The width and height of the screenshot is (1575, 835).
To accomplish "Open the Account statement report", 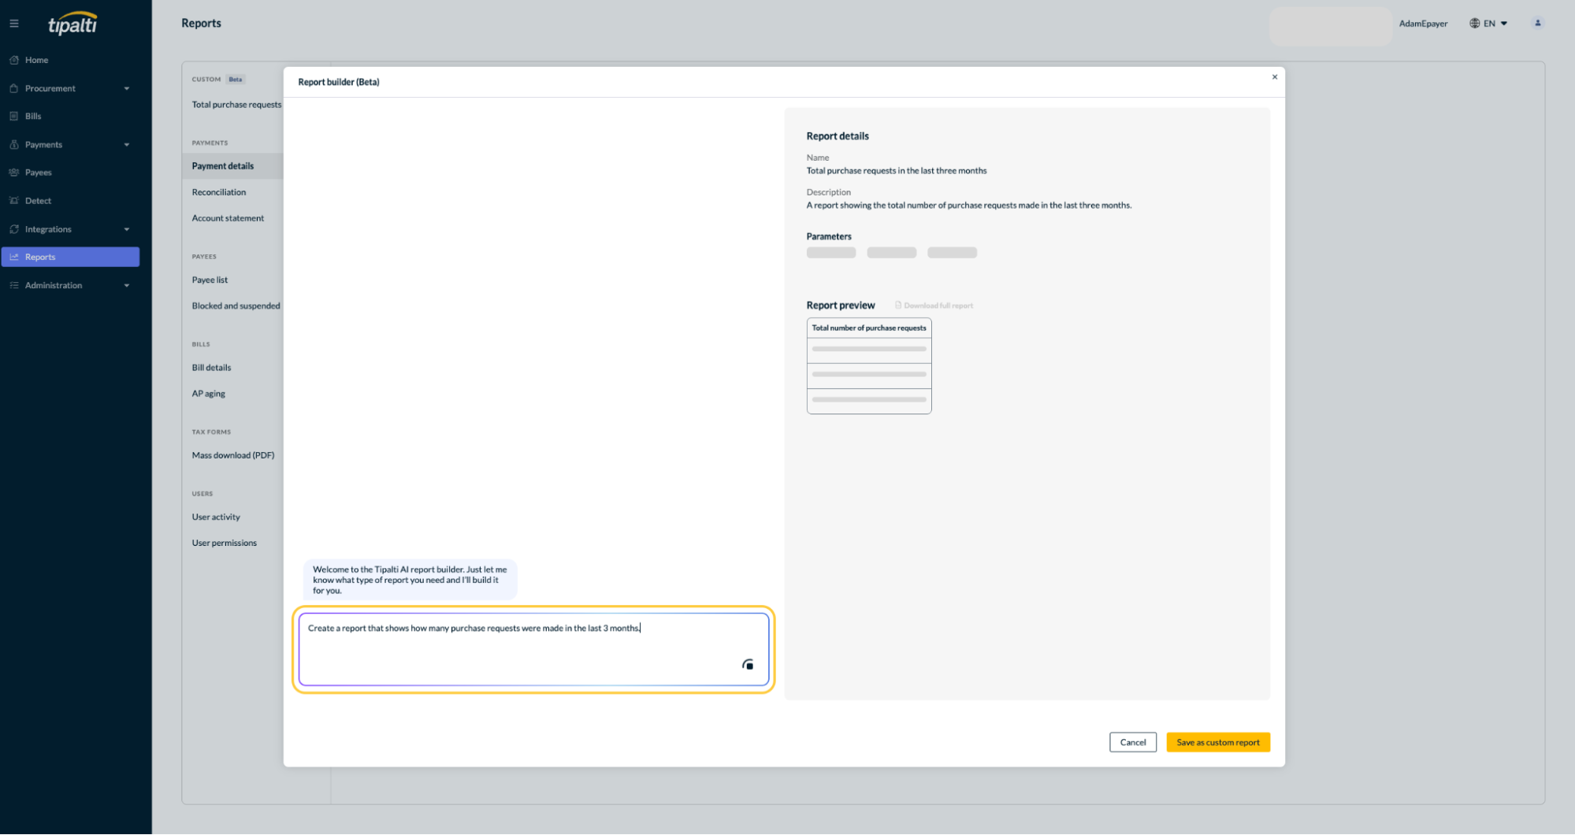I will (228, 218).
